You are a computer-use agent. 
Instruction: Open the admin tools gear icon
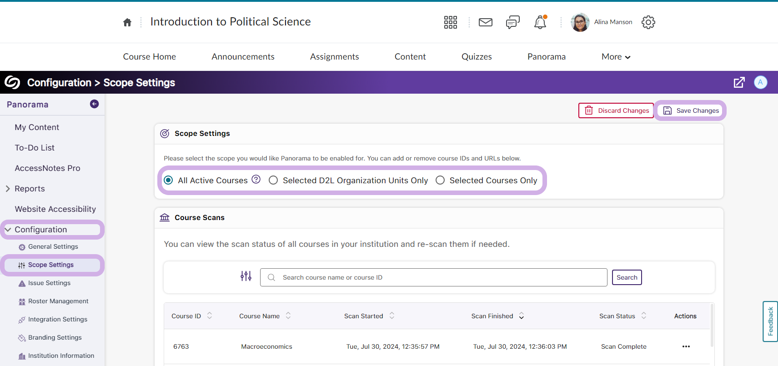(x=648, y=22)
